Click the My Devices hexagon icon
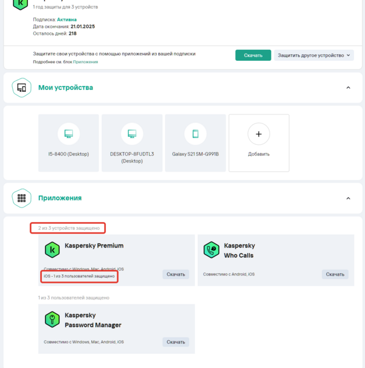 point(21,88)
